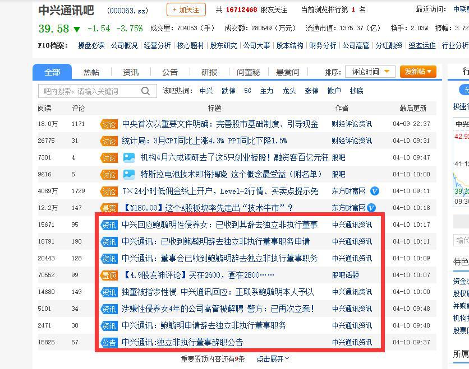This screenshot has width=469, height=369.
Task: Open the 资本运作 F10 link
Action: [422, 45]
